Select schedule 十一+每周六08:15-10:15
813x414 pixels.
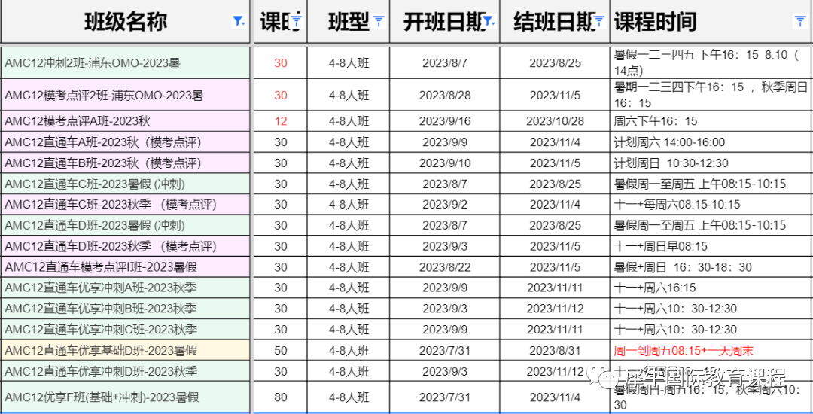[x=677, y=204]
